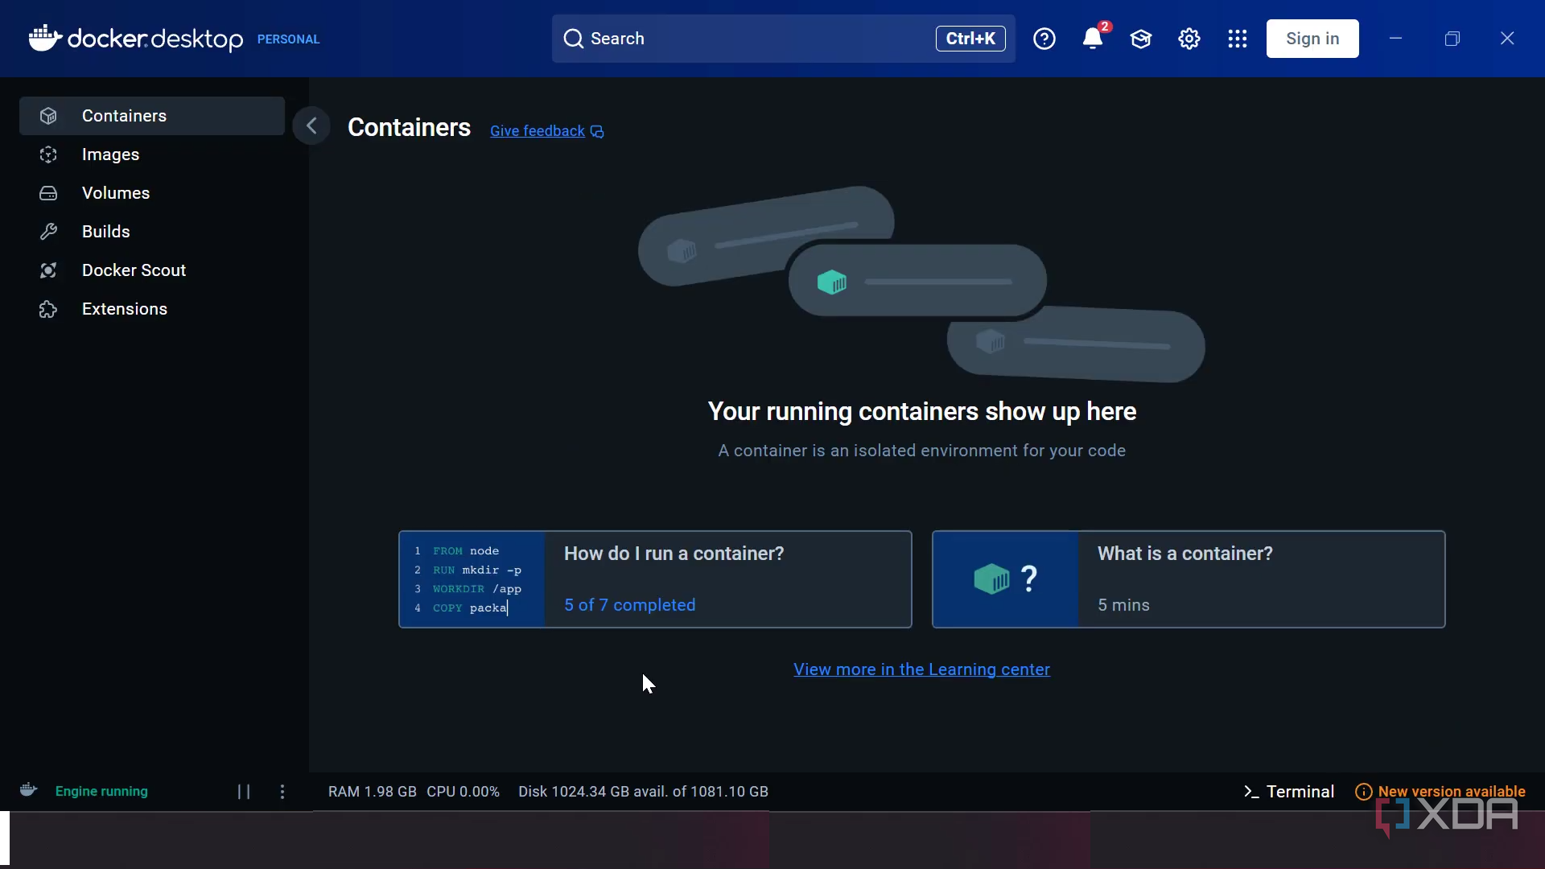This screenshot has width=1545, height=869.
Task: Click the Builds wrench icon
Action: click(48, 232)
